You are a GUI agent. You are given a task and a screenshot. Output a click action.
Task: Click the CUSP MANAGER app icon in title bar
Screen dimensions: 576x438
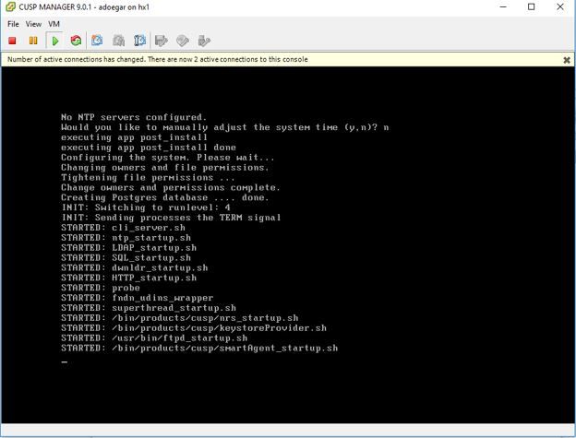(10, 6)
